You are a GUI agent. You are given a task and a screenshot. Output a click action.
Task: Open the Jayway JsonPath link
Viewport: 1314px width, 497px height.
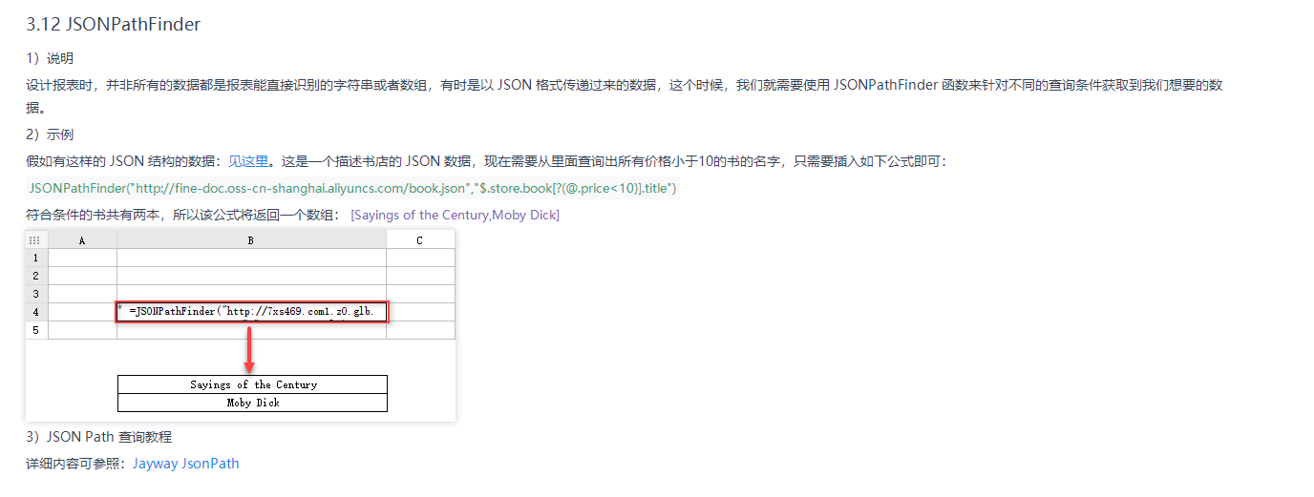tap(186, 464)
